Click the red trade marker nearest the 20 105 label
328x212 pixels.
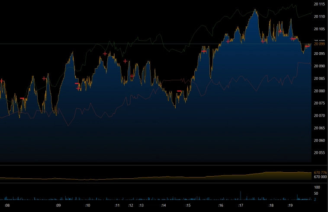tap(280, 31)
